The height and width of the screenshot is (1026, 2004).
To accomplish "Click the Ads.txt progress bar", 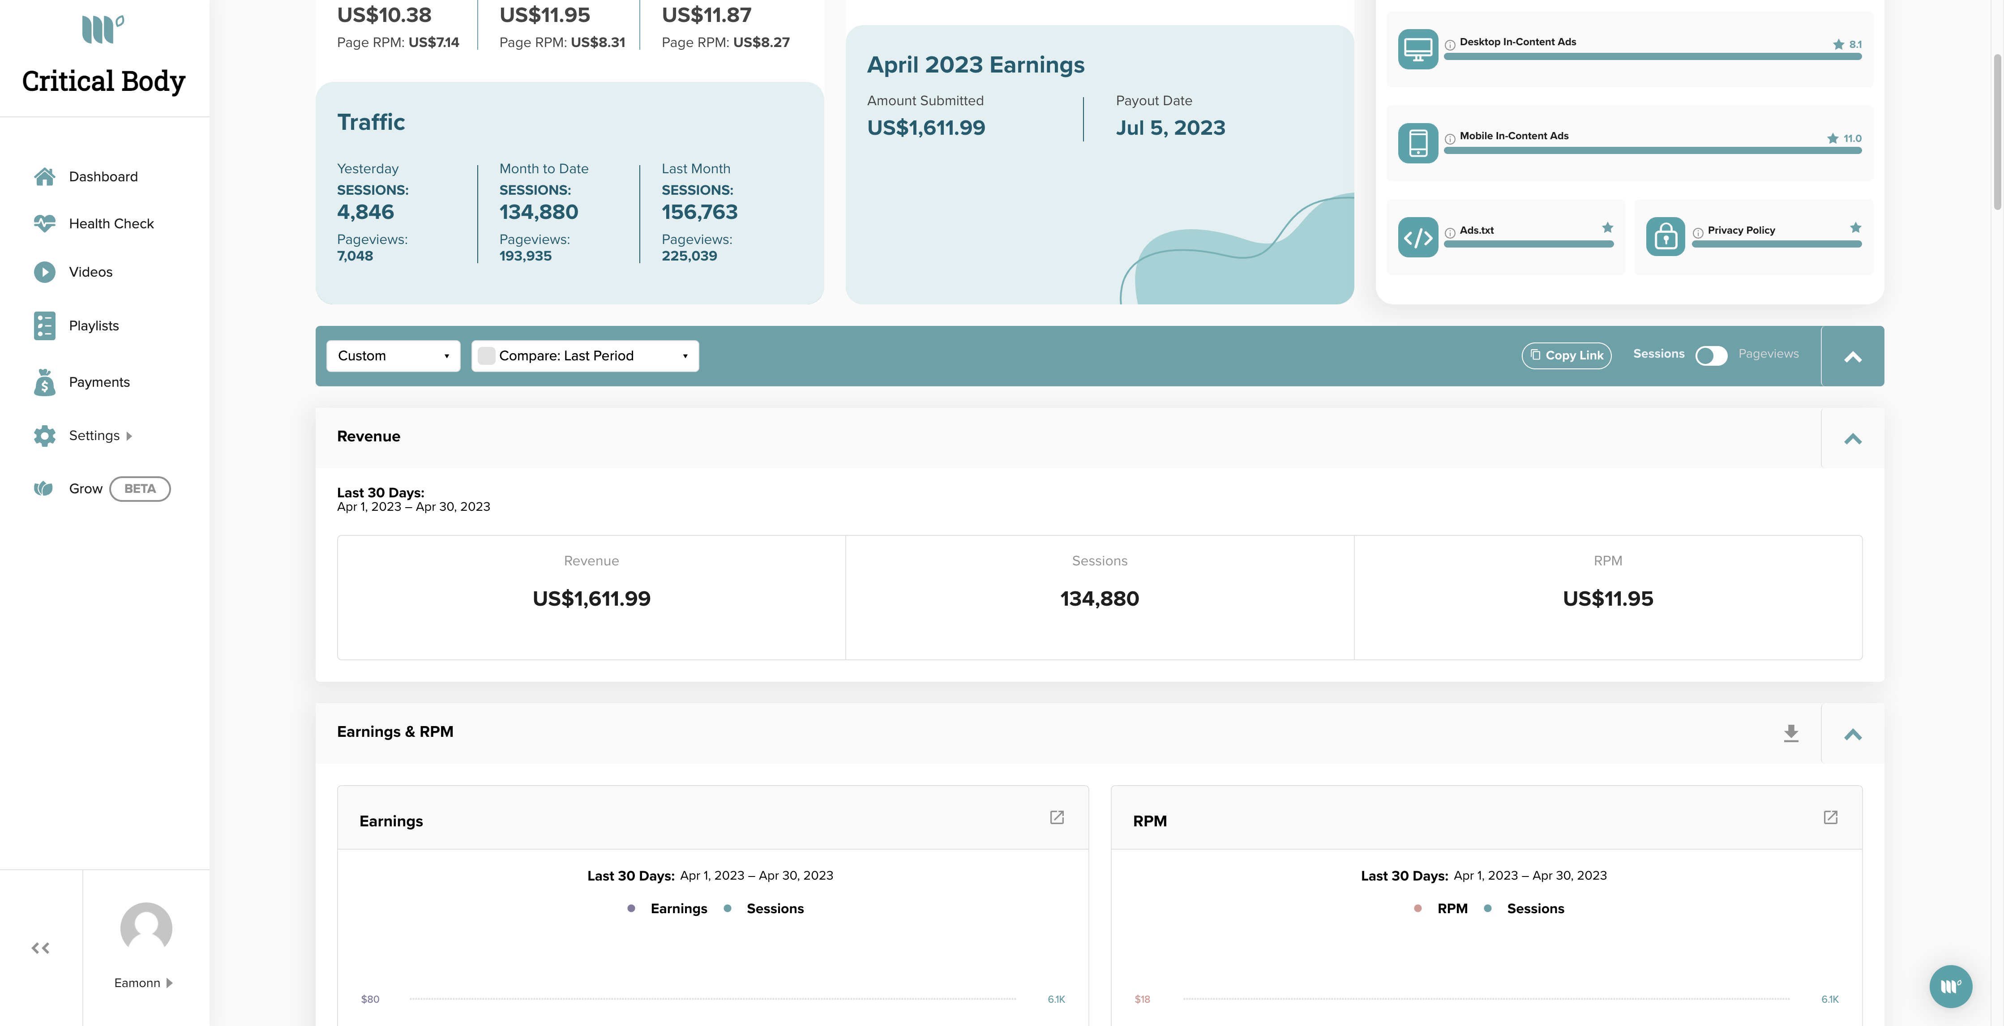I will pyautogui.click(x=1529, y=244).
